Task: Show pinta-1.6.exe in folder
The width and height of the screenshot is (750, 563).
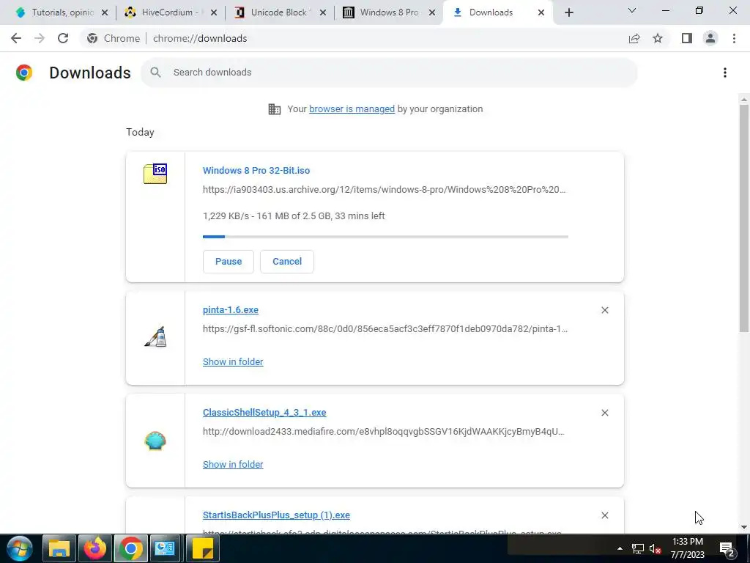Action: [233, 362]
